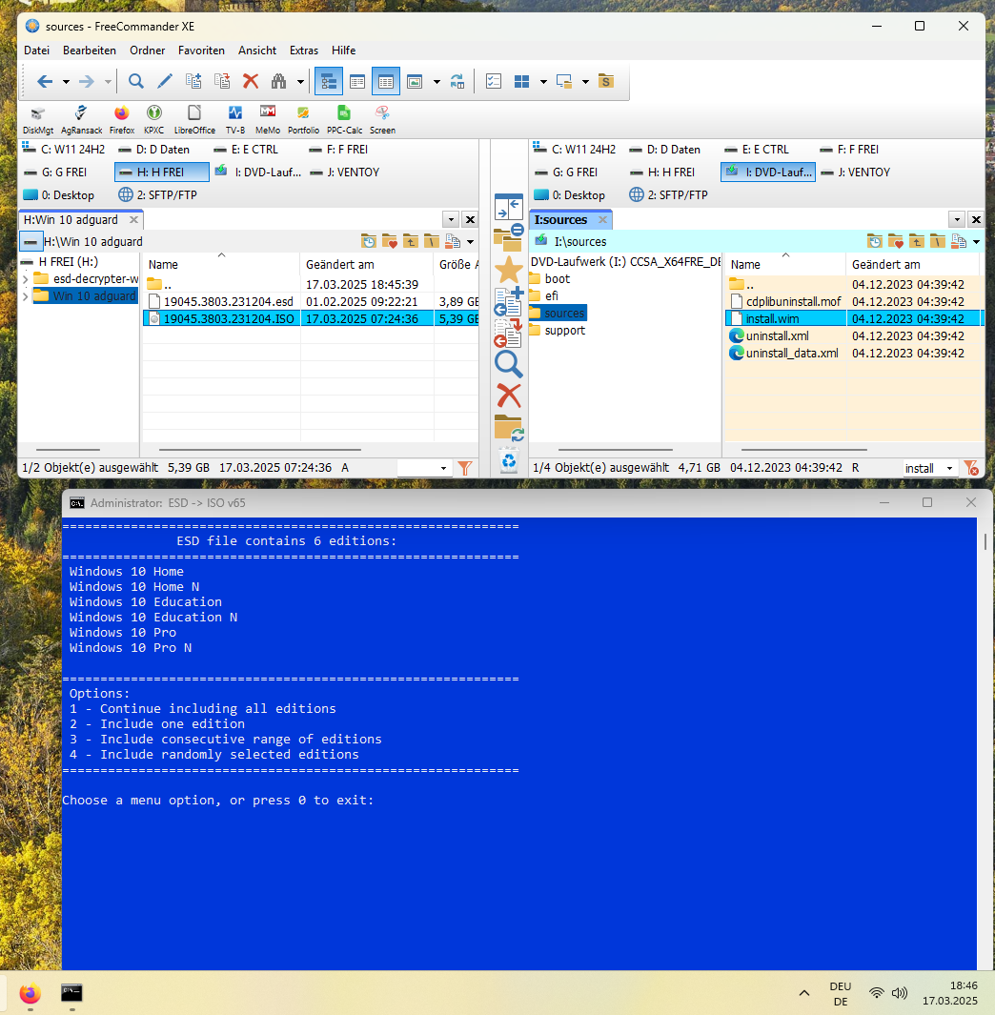Click swap panels icon in middle bar

[509, 207]
